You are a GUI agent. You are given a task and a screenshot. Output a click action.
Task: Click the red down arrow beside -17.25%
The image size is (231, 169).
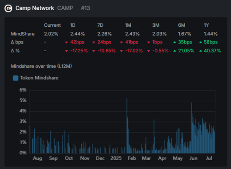67,51
